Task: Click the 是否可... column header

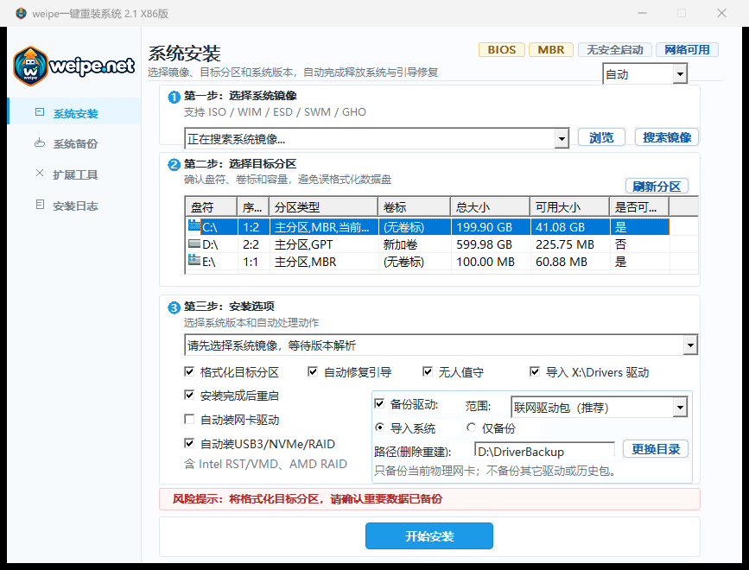Action: click(639, 207)
